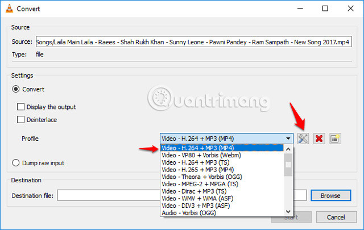Click the Start button
Screen dimensions: 364x230
tap(291, 217)
